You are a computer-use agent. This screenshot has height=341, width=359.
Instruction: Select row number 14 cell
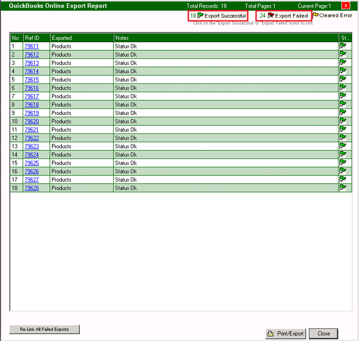pyautogui.click(x=16, y=155)
